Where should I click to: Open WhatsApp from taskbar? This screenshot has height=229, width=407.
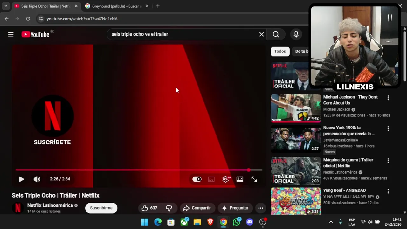pyautogui.click(x=237, y=222)
